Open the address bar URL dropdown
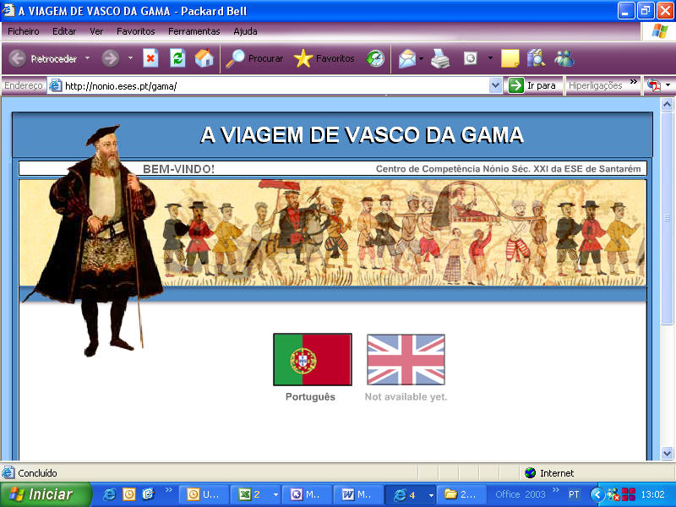 pyautogui.click(x=495, y=85)
